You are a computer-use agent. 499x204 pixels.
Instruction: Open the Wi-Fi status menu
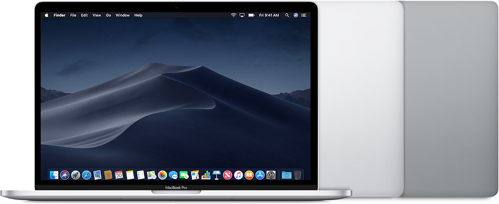point(233,16)
